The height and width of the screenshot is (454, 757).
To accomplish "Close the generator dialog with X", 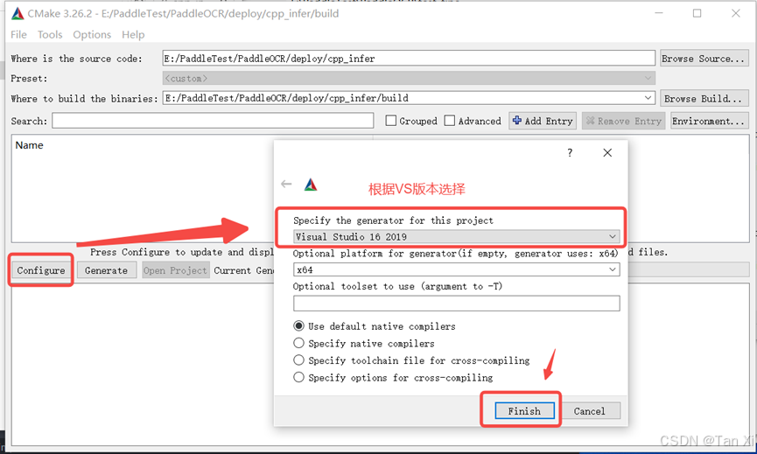I will 607,153.
